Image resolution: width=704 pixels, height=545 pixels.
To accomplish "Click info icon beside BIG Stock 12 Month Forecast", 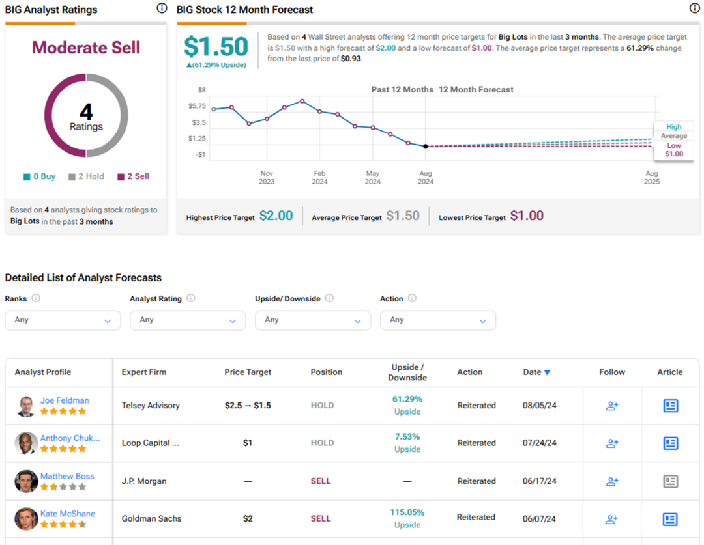I will [694, 8].
